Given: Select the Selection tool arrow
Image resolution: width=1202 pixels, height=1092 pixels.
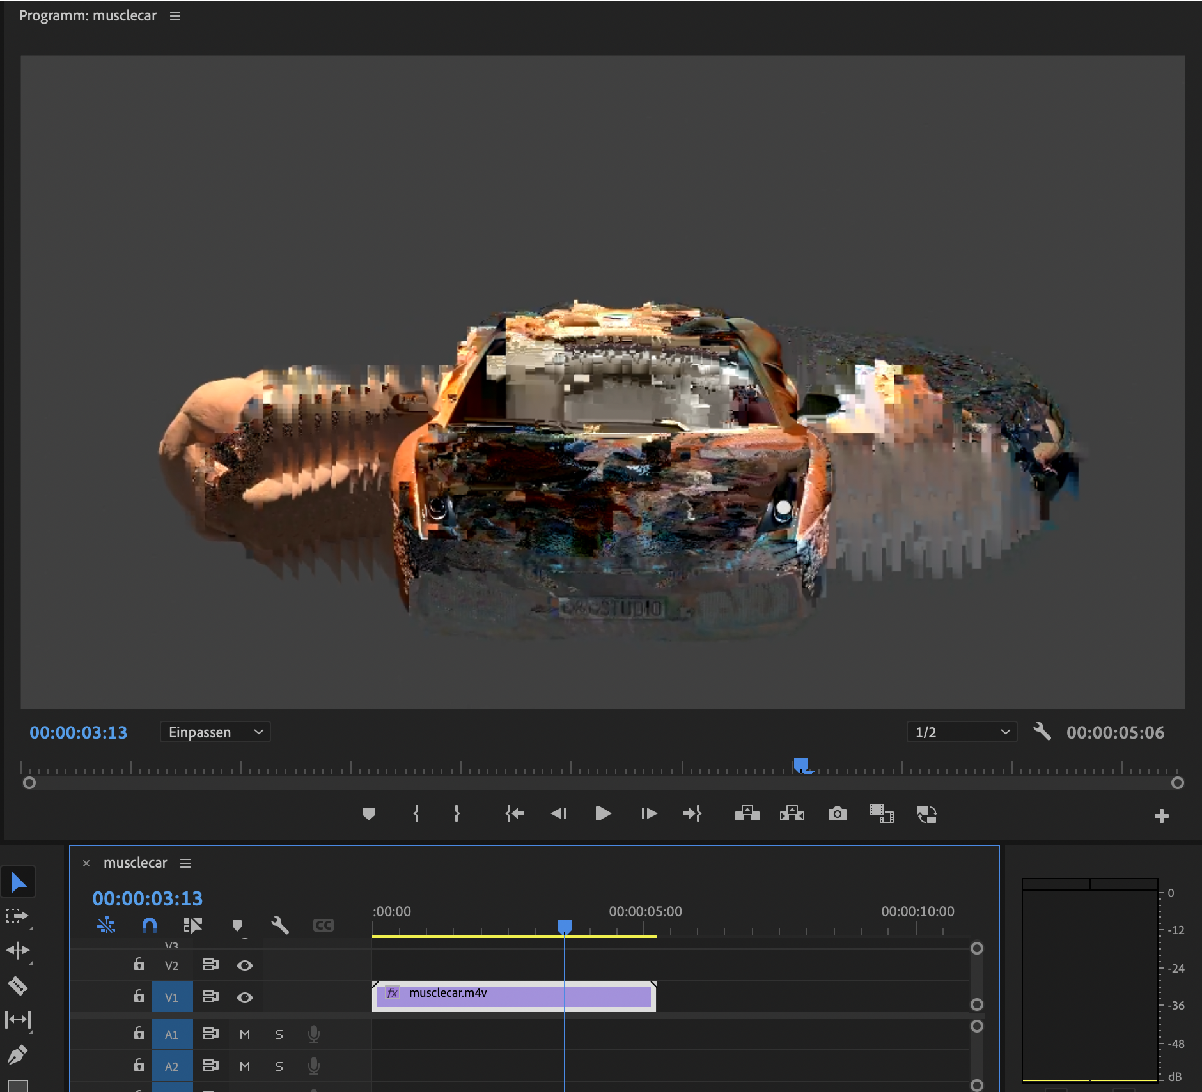Looking at the screenshot, I should click(x=18, y=882).
